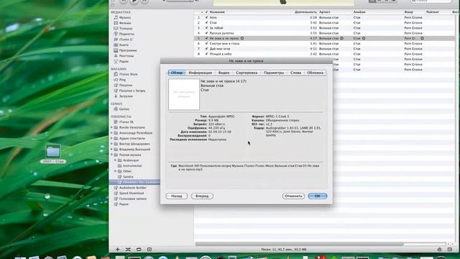460x259 pixels.
Task: Click arrow next to Не зови и не проси
Action: point(242,38)
